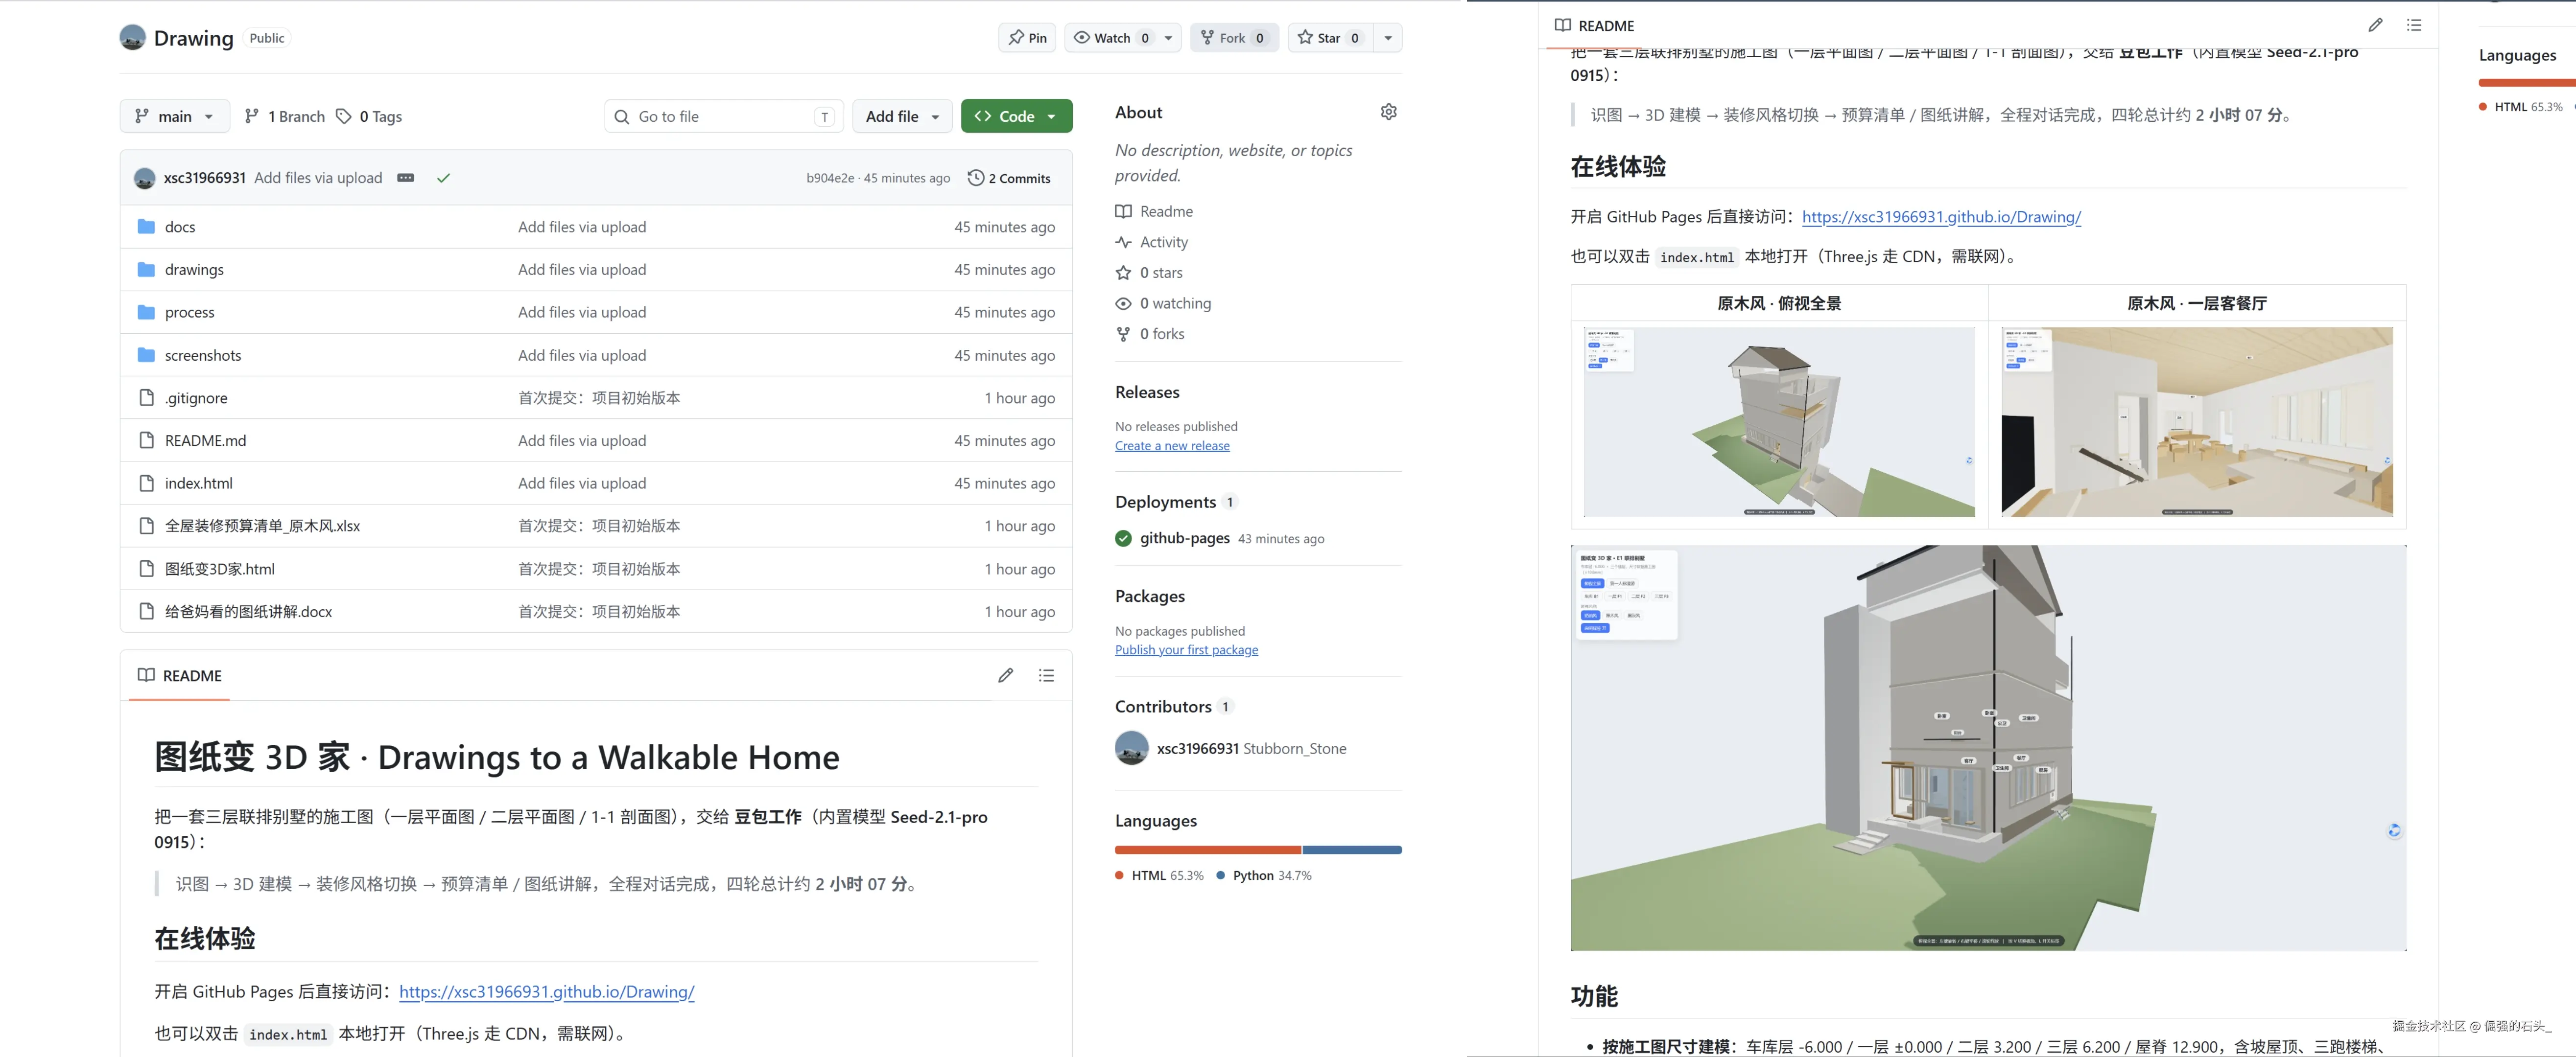Viewport: 2576px width, 1057px height.
Task: Open the About settings gear
Action: [1388, 112]
